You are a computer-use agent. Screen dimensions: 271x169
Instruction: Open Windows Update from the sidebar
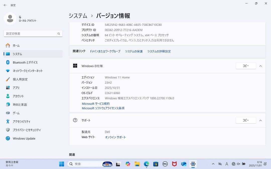click(x=24, y=138)
